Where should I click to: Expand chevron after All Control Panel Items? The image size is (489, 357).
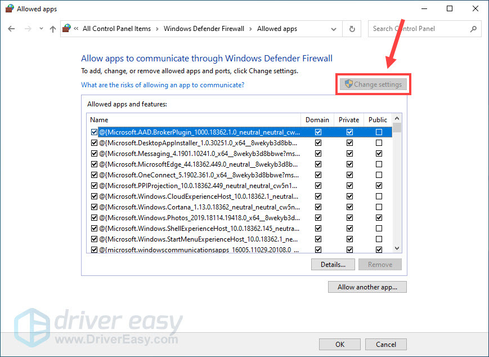[157, 29]
